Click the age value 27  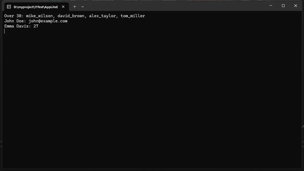coord(36,26)
